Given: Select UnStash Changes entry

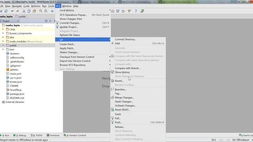Looking at the screenshot, I should click(x=138, y=106).
